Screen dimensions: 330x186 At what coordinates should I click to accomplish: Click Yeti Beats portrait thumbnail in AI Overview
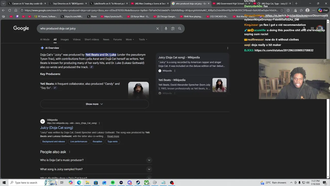138,90
